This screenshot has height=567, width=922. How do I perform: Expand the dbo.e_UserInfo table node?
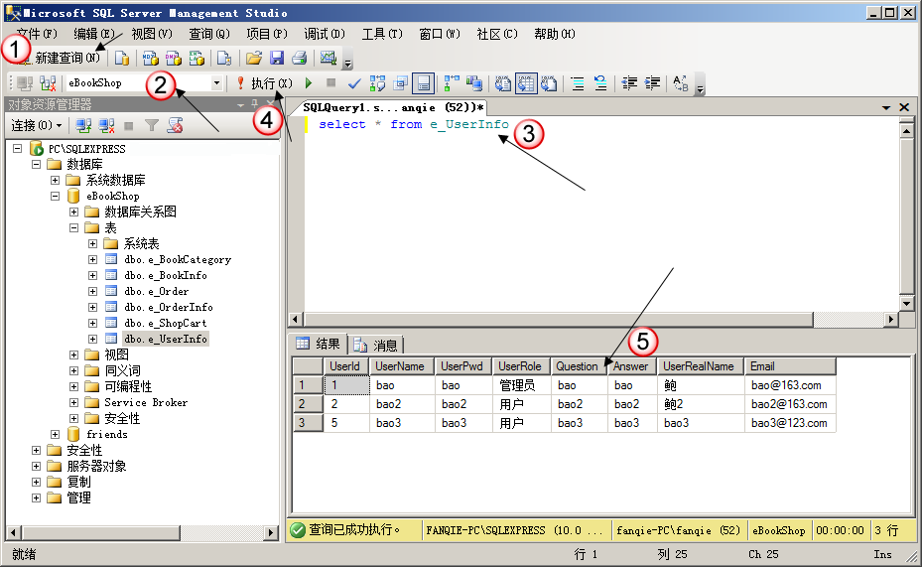coord(93,339)
